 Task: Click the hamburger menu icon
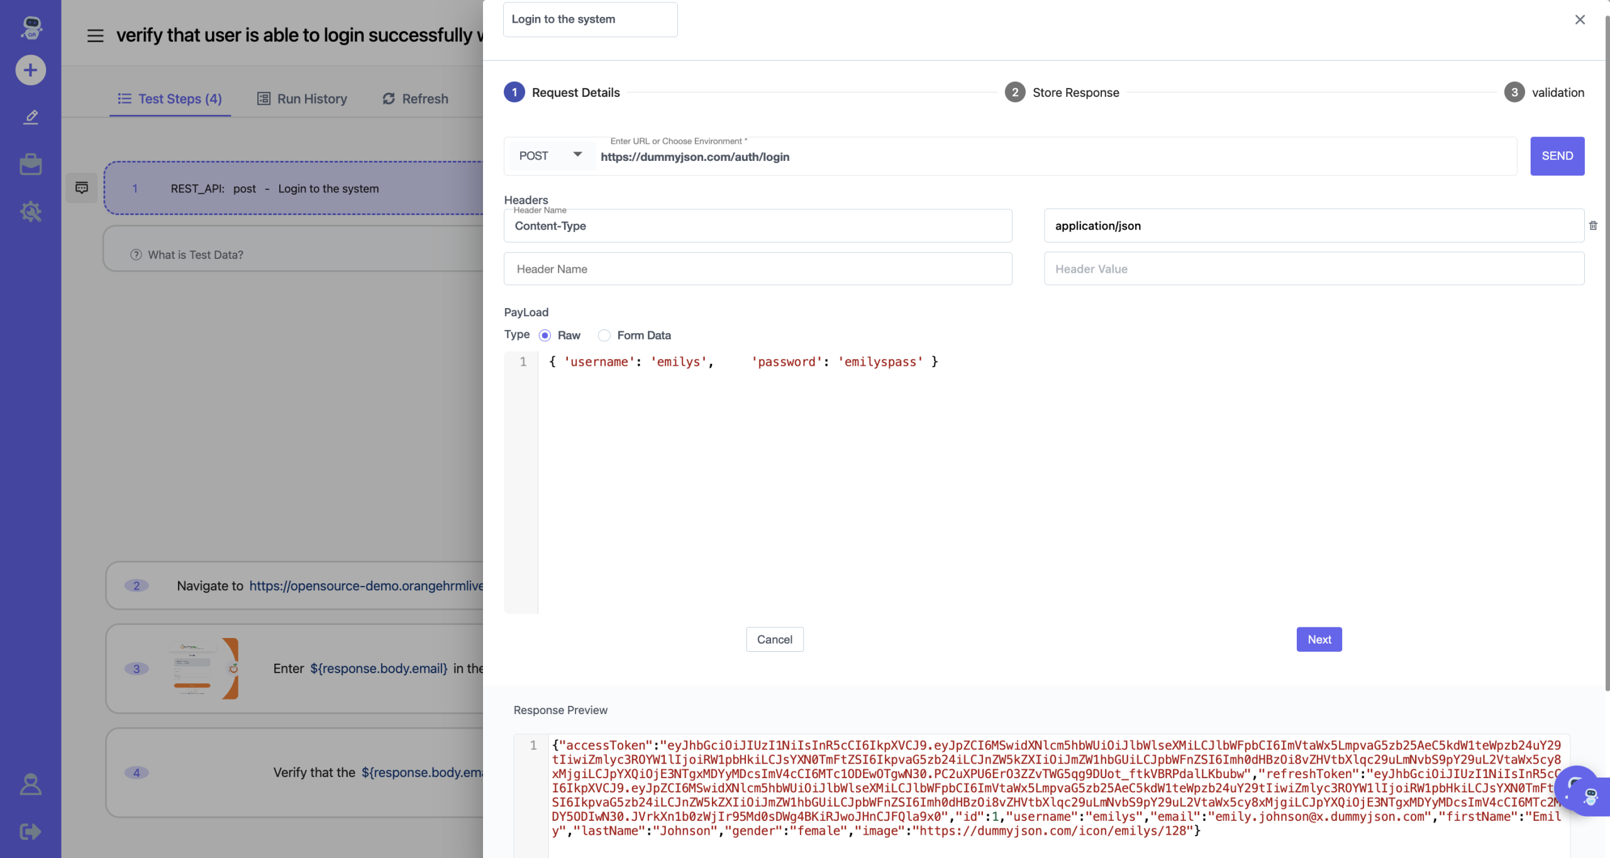point(95,35)
